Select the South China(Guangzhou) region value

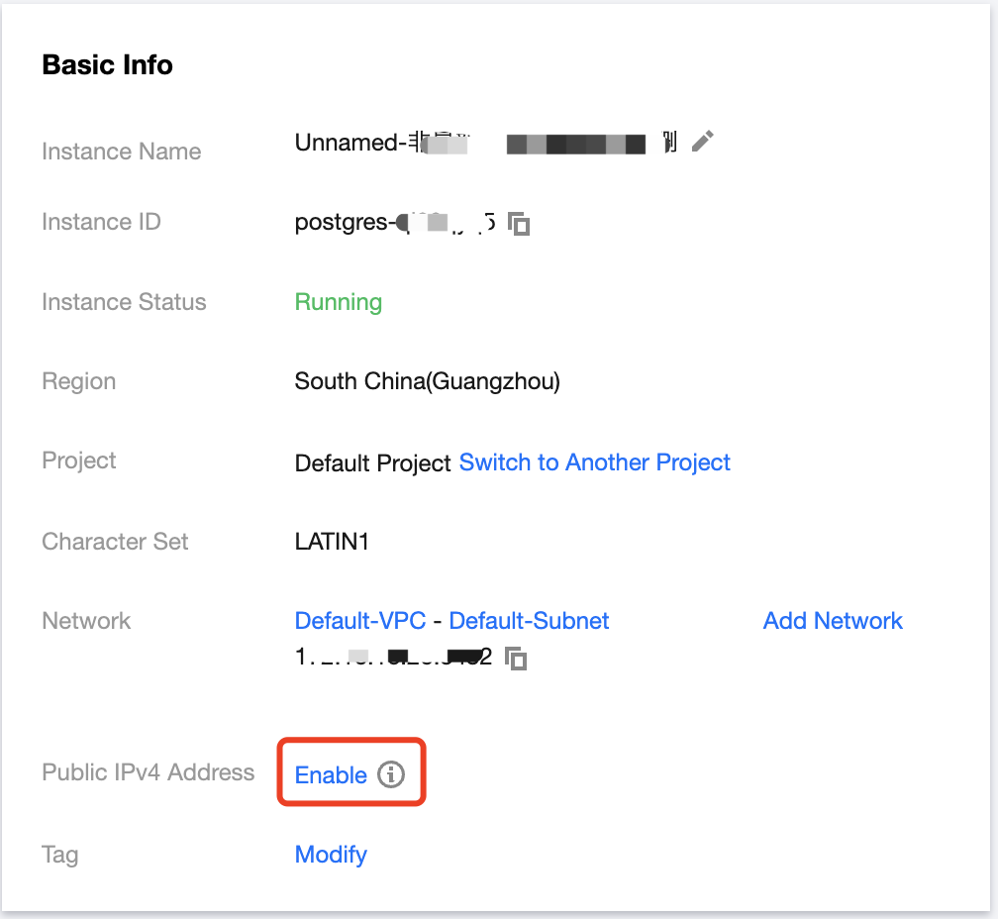coord(427,381)
